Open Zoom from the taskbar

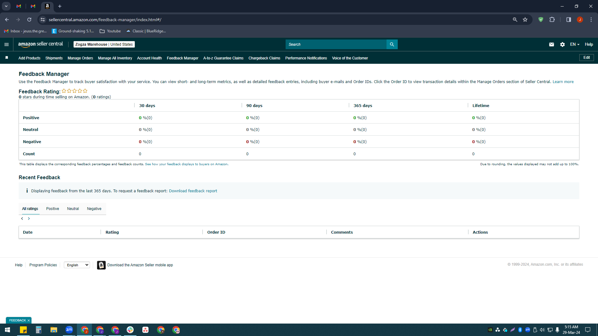[69, 330]
